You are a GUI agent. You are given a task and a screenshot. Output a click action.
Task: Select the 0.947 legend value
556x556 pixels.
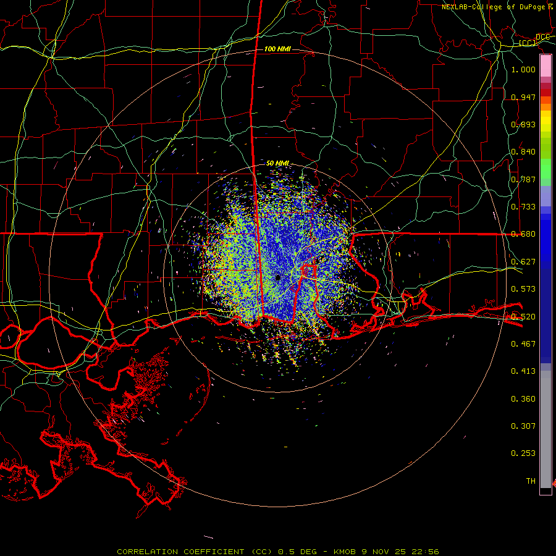(x=523, y=97)
